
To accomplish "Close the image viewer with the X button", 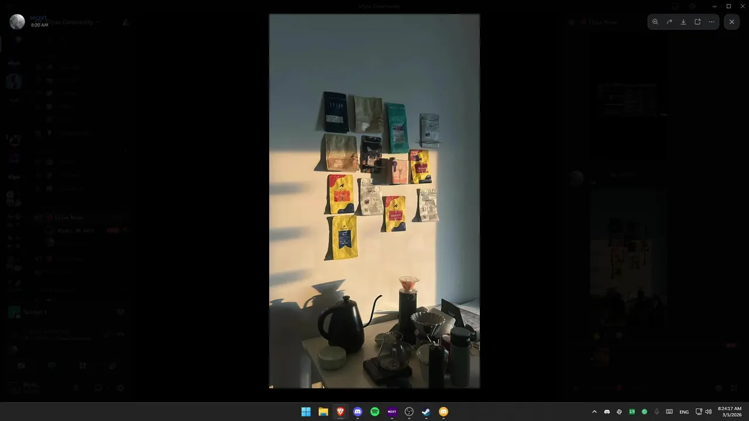I will click(x=731, y=22).
